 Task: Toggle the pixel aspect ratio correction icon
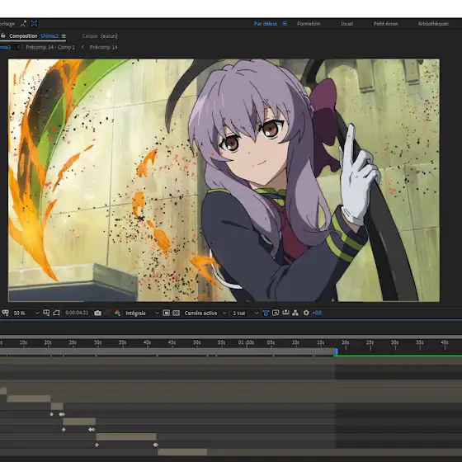pos(266,313)
